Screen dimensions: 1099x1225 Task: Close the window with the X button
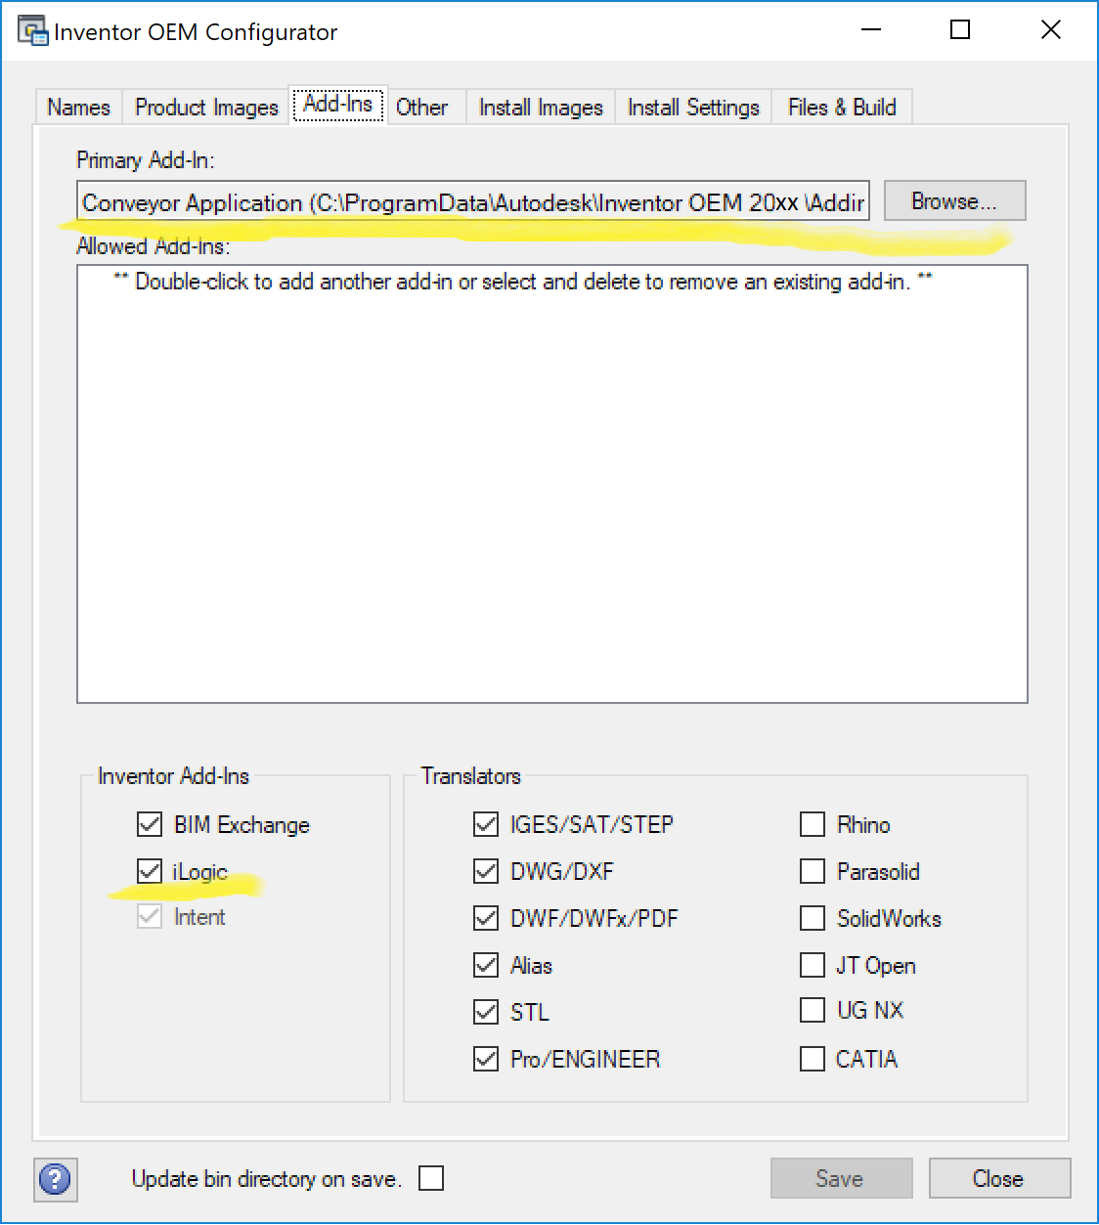pyautogui.click(x=1051, y=30)
